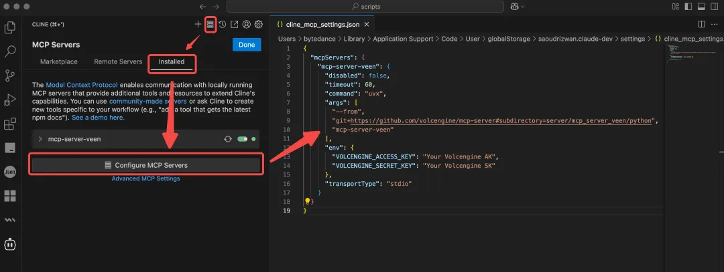Expand the mcp-server-veen server entry

40,139
